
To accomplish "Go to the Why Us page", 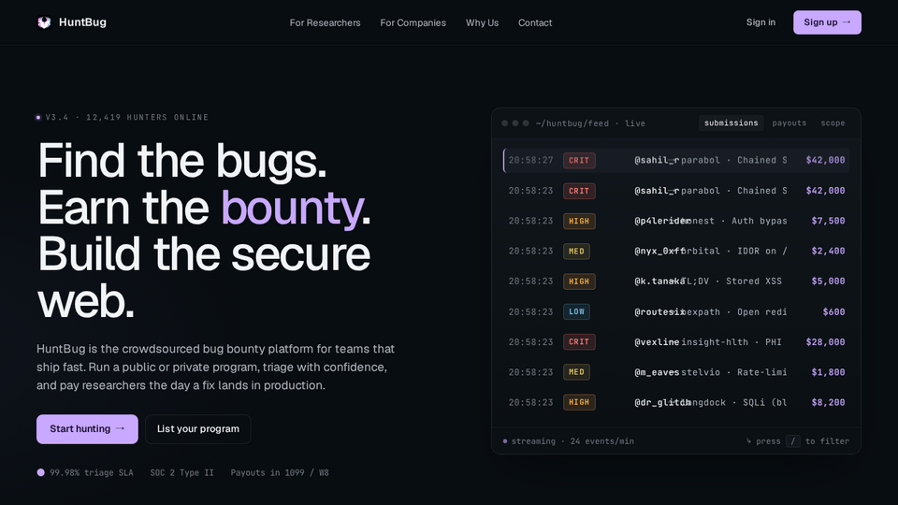I will pos(482,22).
